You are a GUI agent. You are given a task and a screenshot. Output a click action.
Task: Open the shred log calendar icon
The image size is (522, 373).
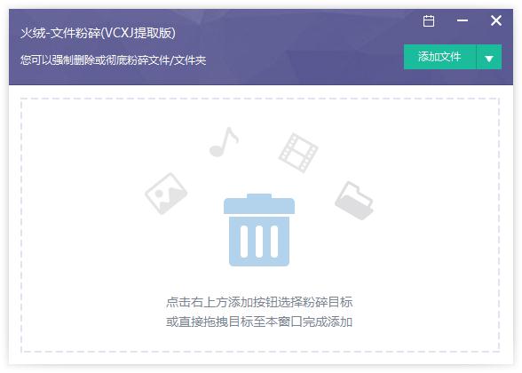(429, 21)
